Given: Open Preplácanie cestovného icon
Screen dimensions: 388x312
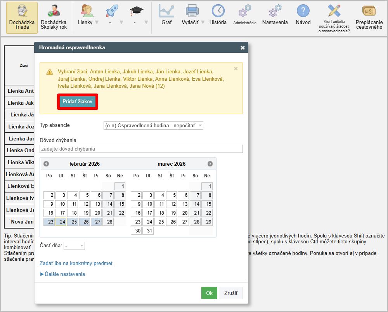Looking at the screenshot, I should tap(369, 17).
